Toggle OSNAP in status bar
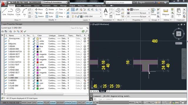 click(53, 103)
